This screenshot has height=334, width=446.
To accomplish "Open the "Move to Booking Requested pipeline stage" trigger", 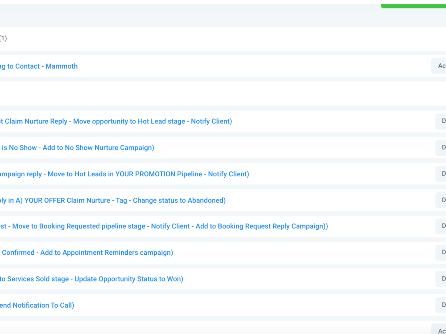I will (x=164, y=226).
